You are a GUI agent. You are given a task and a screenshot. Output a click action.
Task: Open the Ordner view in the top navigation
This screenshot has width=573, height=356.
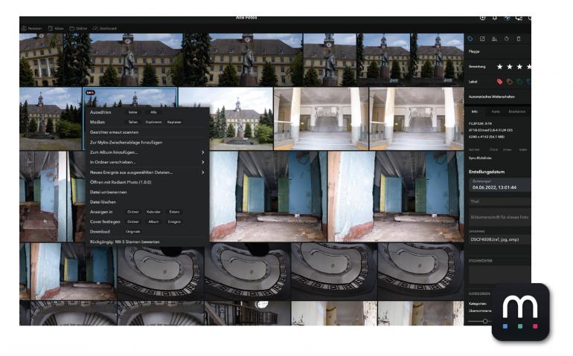coord(79,28)
